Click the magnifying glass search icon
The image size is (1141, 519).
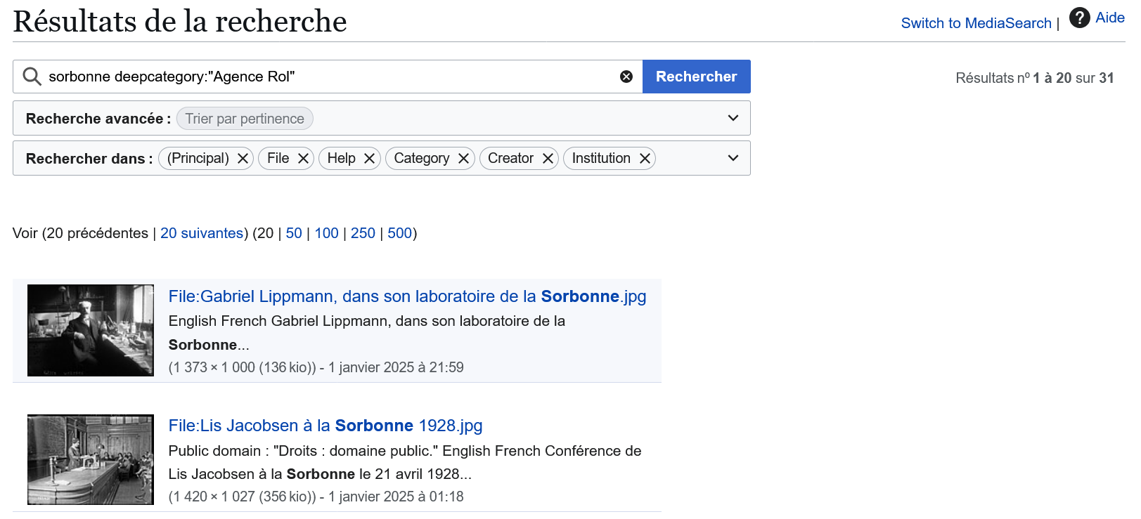click(x=32, y=77)
